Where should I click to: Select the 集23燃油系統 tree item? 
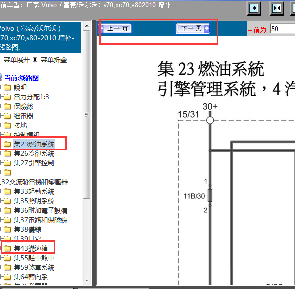(34, 144)
